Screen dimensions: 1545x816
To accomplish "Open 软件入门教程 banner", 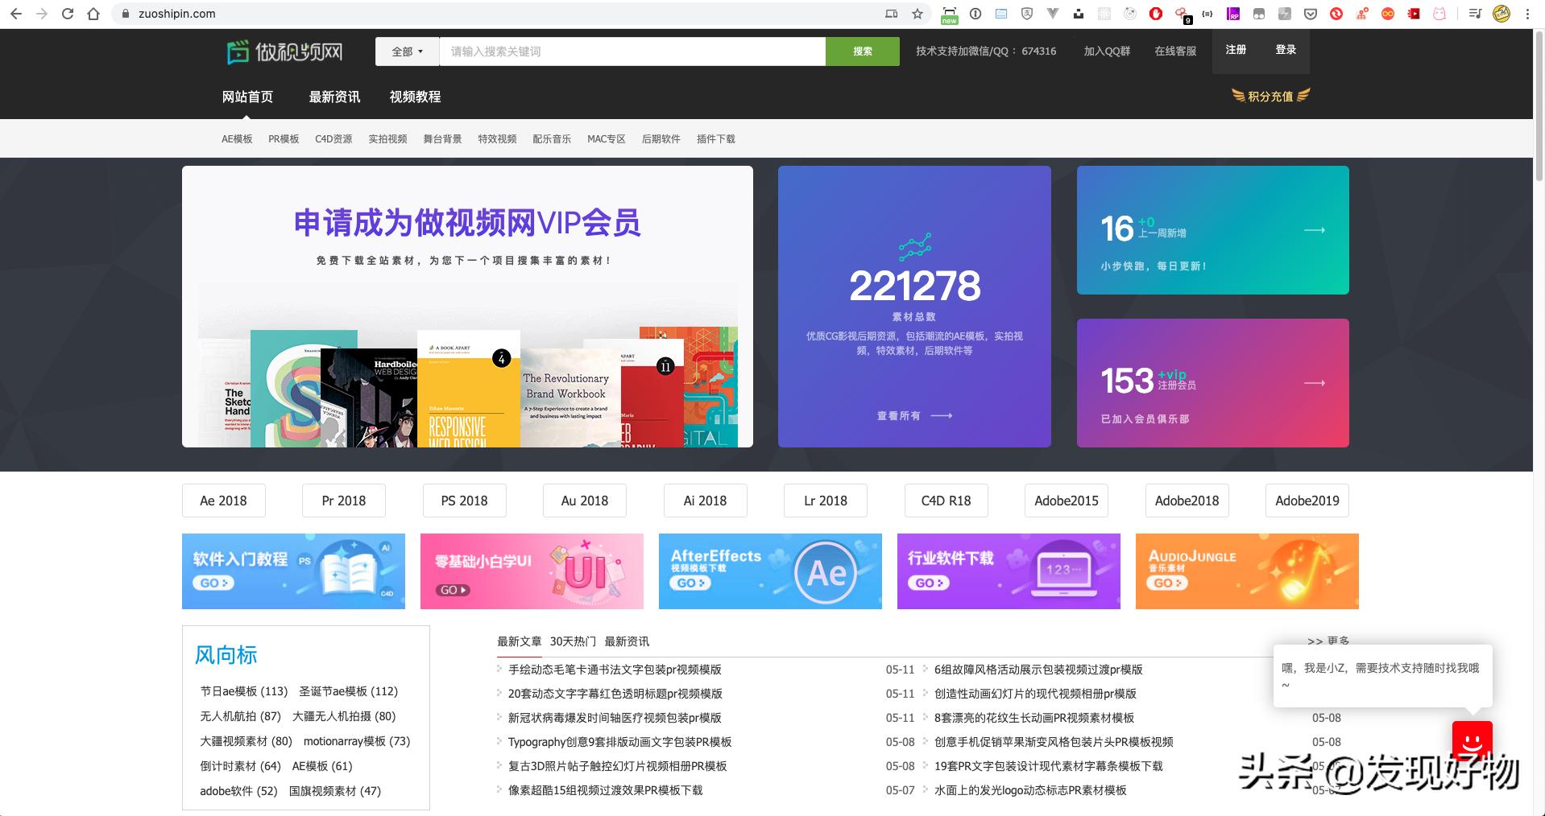I will pyautogui.click(x=293, y=571).
